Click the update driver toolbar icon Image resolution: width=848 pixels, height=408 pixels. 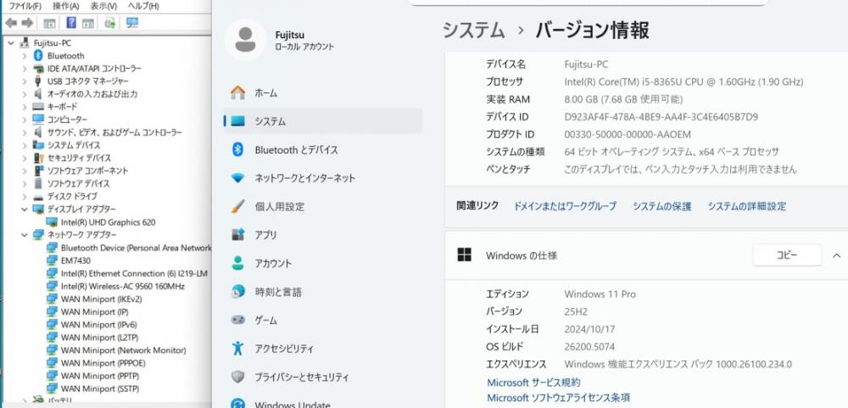coord(109,23)
